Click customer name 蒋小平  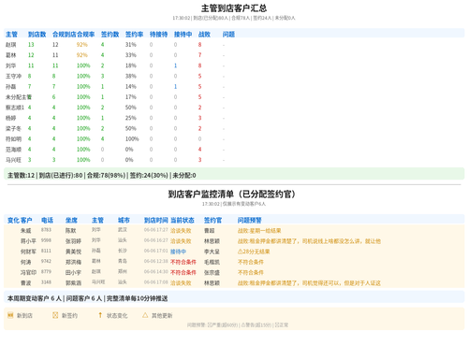(28, 241)
